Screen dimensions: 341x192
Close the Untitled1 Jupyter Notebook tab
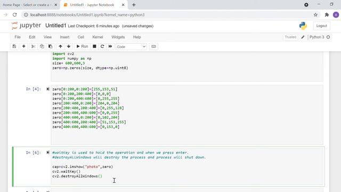point(123,5)
